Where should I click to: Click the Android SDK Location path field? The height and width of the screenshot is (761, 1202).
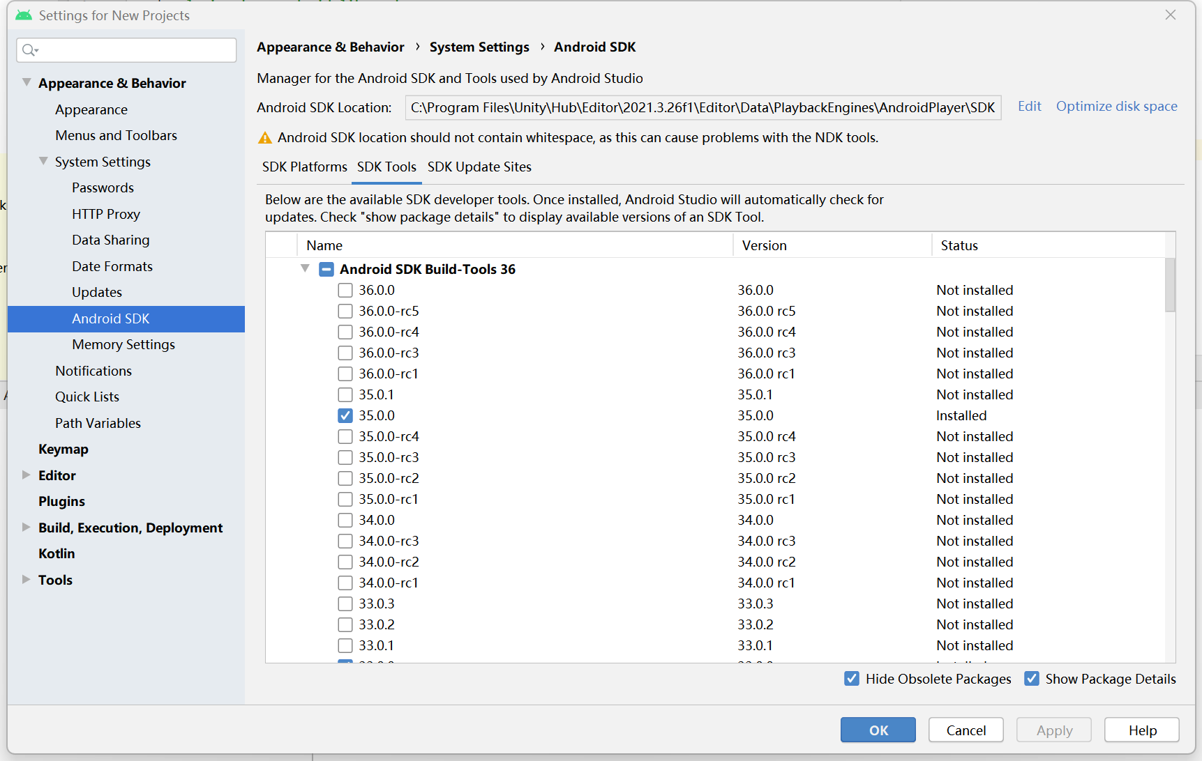(x=703, y=107)
